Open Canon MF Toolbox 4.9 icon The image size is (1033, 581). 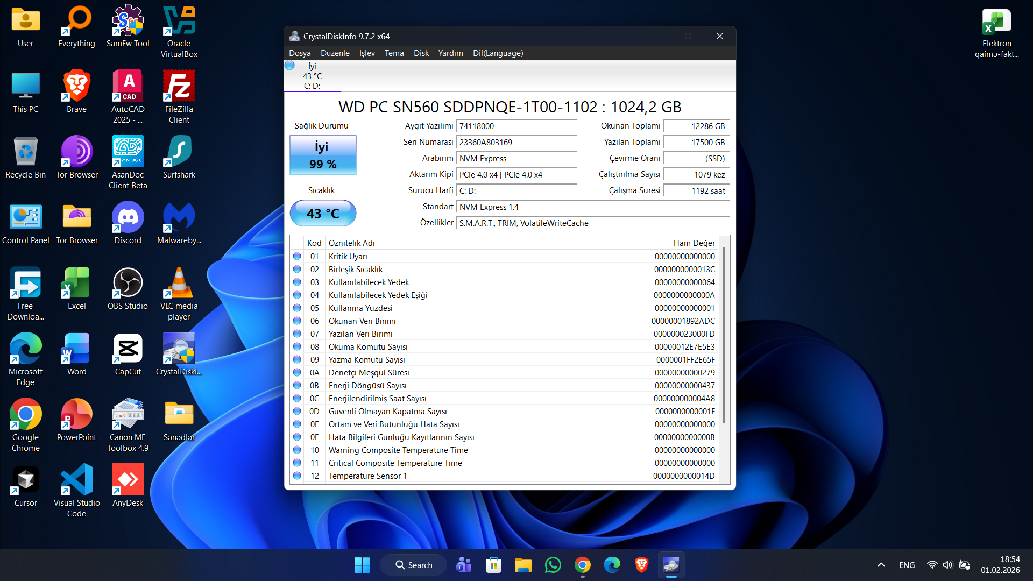128,426
